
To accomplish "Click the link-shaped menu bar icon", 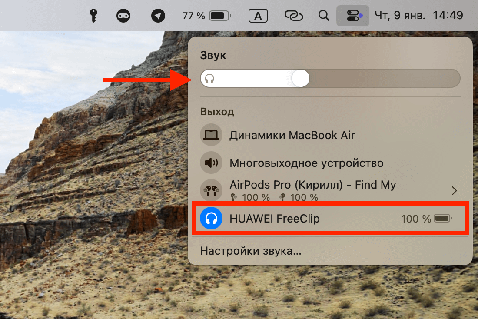I will (293, 15).
